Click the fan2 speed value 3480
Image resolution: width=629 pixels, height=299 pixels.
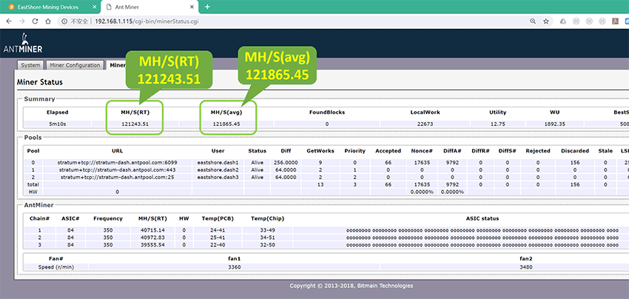[x=525, y=267]
